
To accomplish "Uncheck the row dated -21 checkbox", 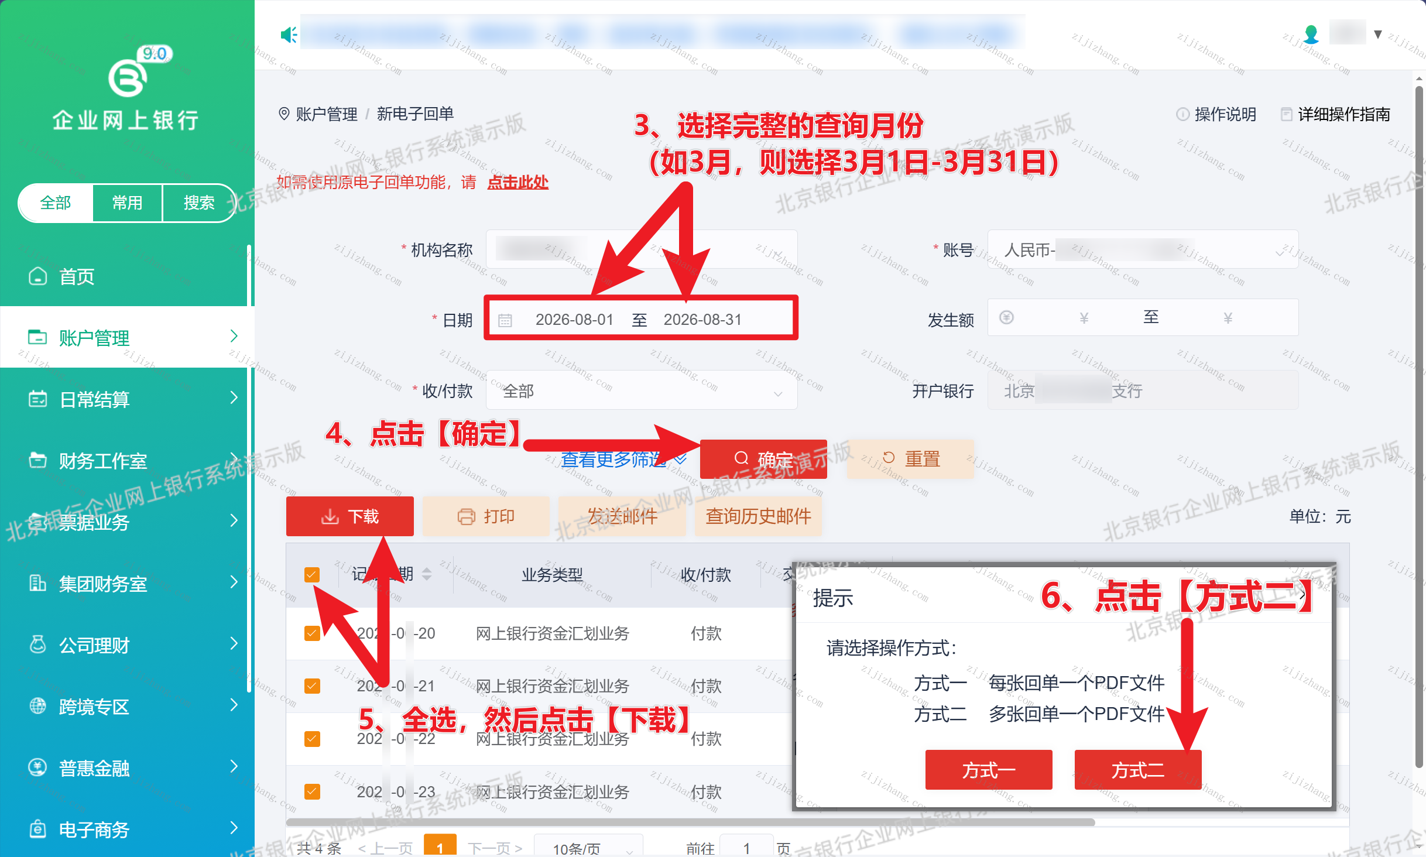I will (x=312, y=685).
